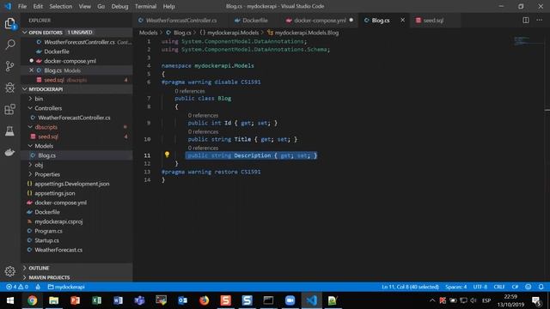The width and height of the screenshot is (550, 309).
Task: Close Blog.cs in the Open Editors list
Action: [32, 70]
